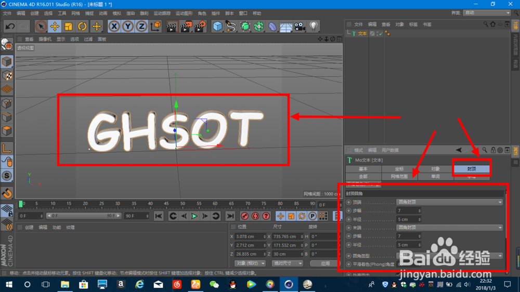Switch to the 对象 attributes tab
The image size is (520, 292).
pyautogui.click(x=435, y=169)
